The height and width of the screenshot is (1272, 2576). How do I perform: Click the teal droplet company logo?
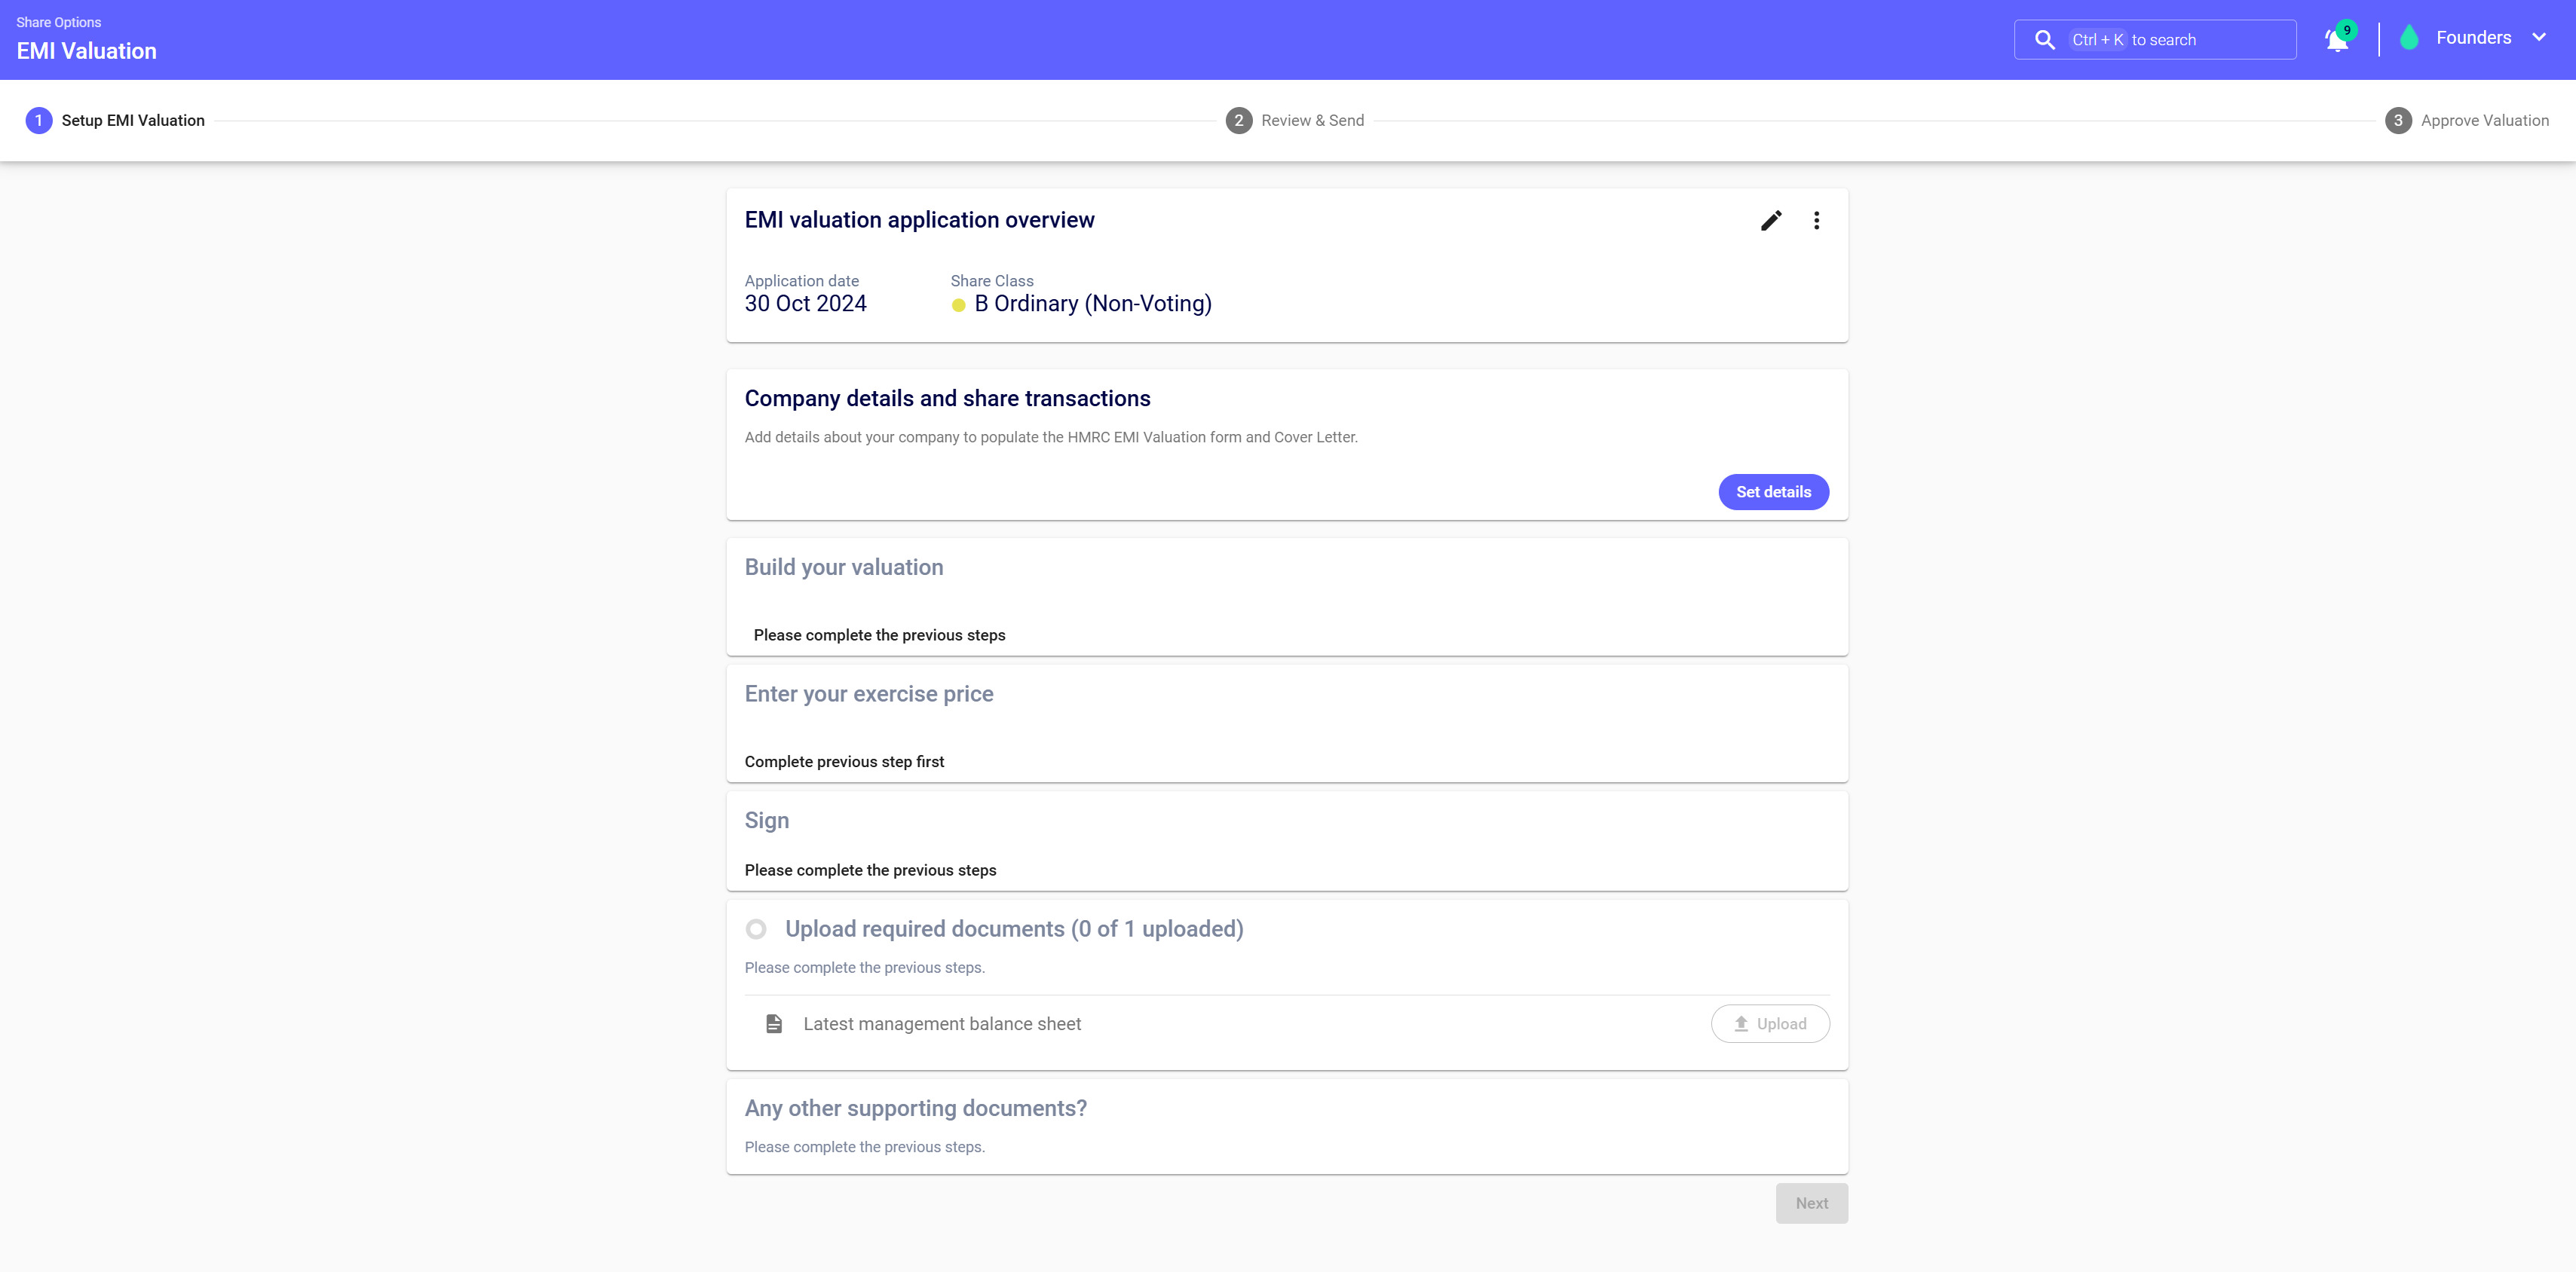click(2409, 38)
